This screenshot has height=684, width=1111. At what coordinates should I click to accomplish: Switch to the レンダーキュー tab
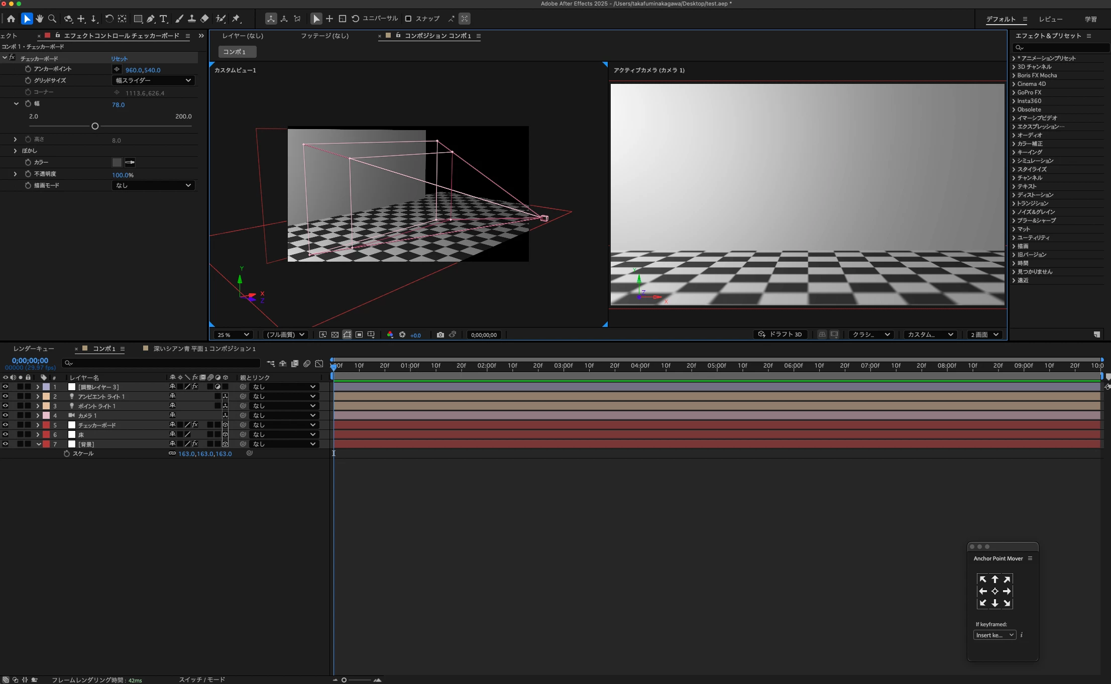[34, 349]
